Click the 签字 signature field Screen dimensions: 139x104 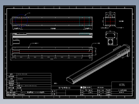click(x=61, y=91)
